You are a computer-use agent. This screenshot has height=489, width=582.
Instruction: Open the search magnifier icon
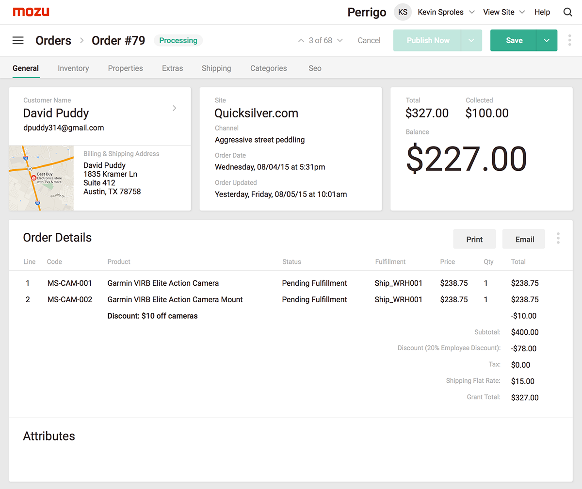tap(567, 12)
